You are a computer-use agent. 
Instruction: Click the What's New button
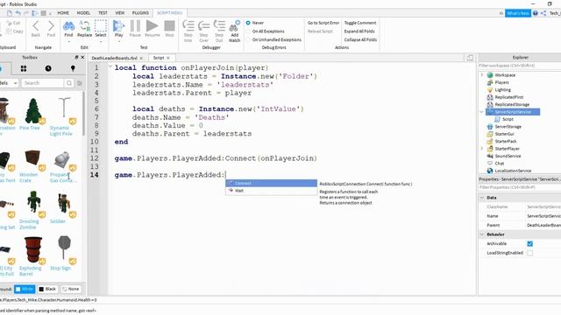tap(518, 13)
